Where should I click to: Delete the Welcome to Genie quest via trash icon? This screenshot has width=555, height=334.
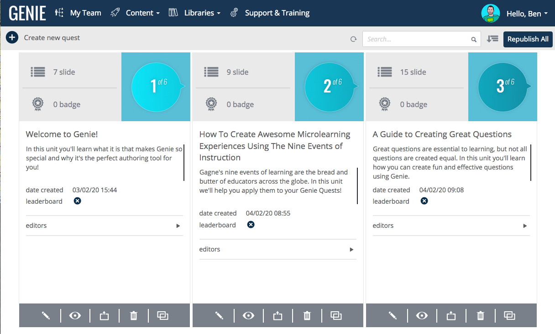[134, 315]
